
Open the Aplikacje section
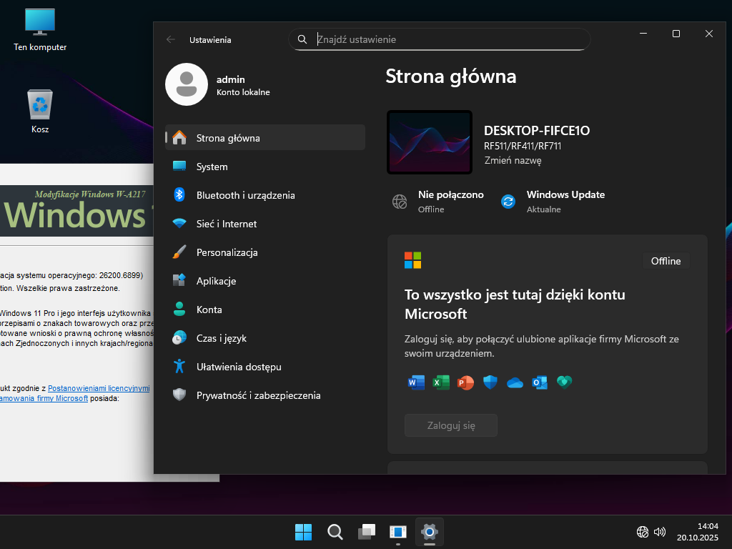pyautogui.click(x=216, y=281)
